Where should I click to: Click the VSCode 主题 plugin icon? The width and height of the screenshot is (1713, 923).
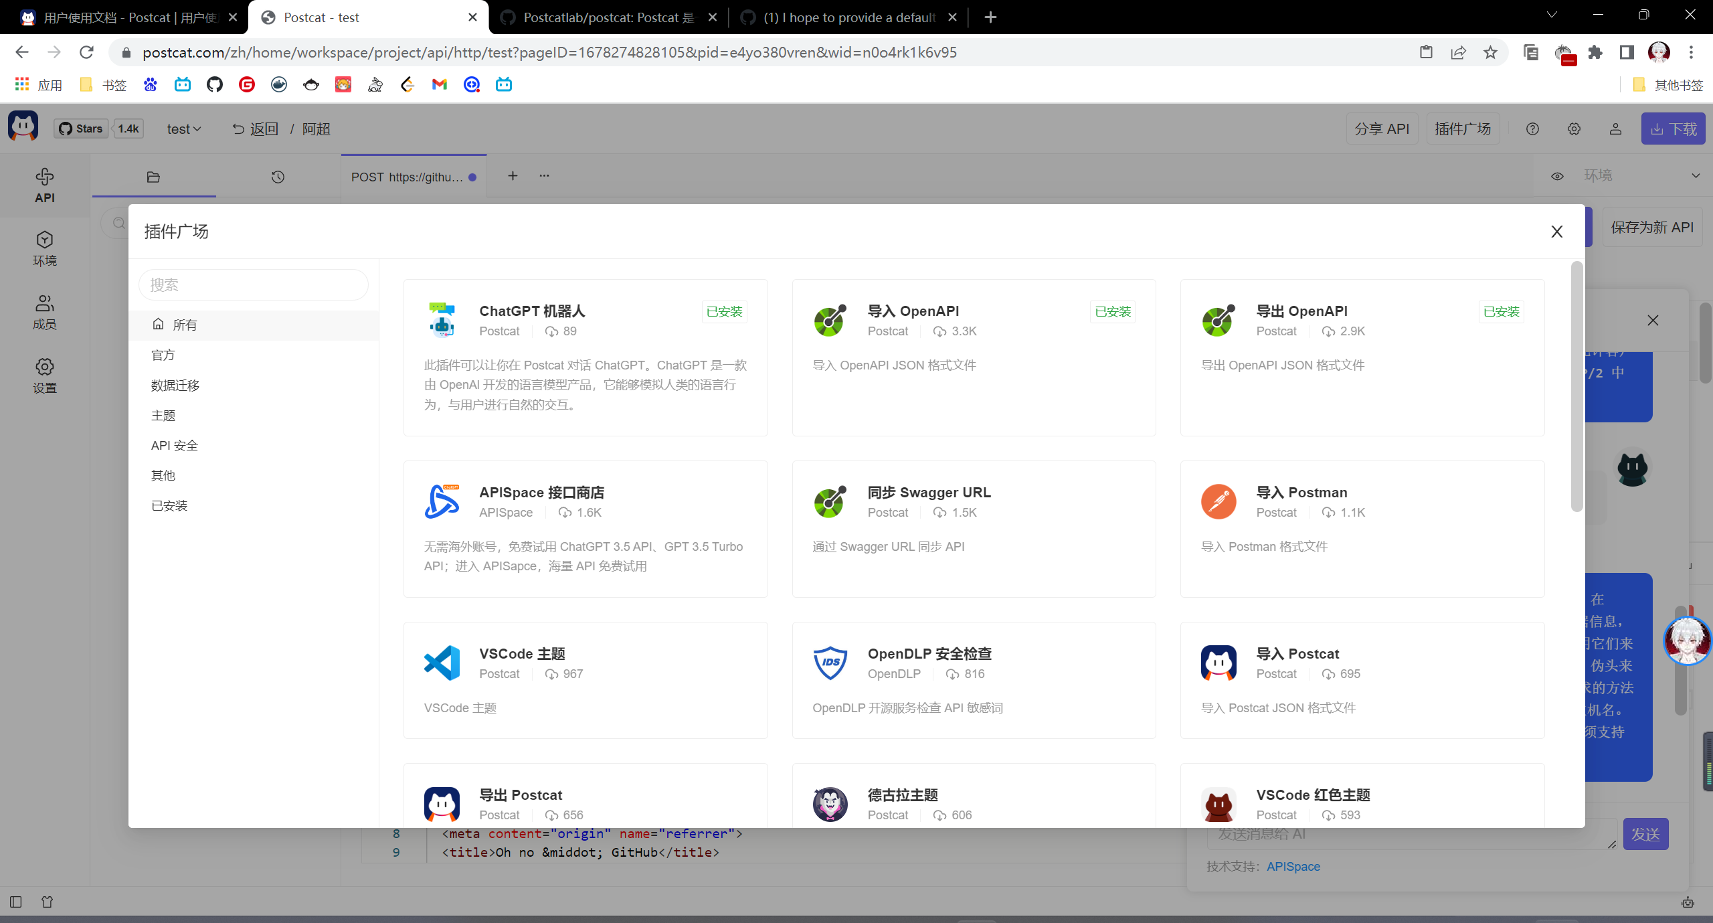pyautogui.click(x=442, y=663)
